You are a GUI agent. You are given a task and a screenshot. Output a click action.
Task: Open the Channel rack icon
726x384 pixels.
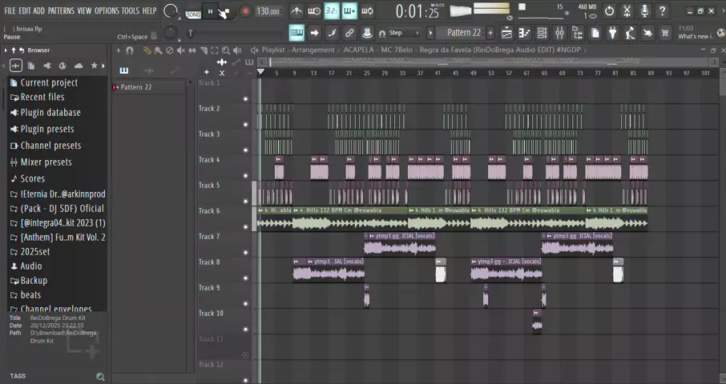[x=542, y=33]
